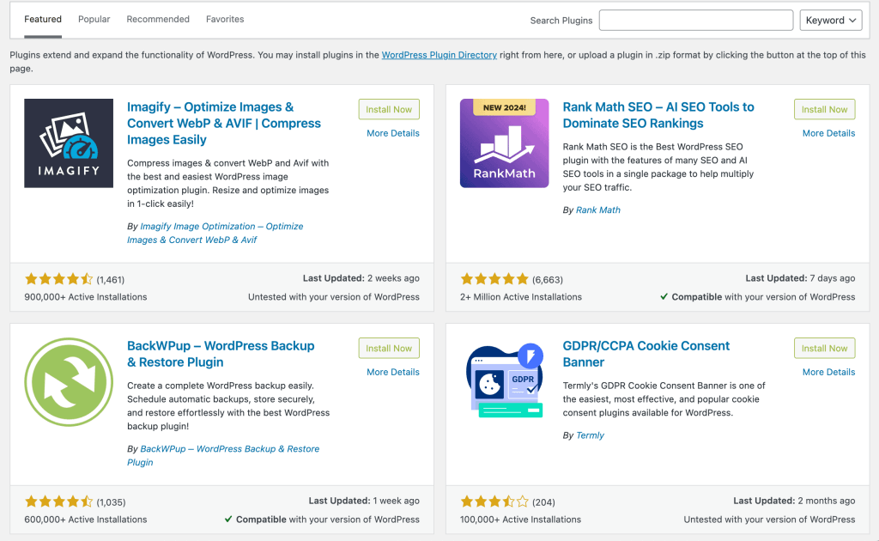
Task: Click inside the Search Plugins input box
Action: tap(695, 19)
